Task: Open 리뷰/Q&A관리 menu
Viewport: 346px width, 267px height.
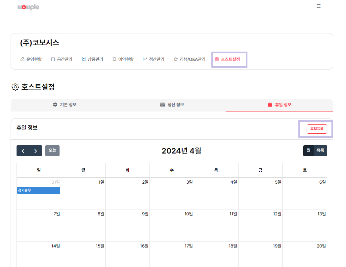Action: [190, 60]
